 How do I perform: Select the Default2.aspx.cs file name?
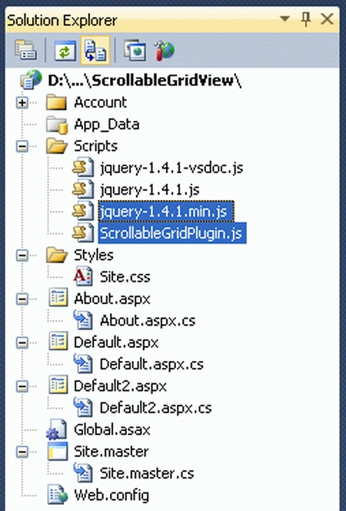[156, 409]
